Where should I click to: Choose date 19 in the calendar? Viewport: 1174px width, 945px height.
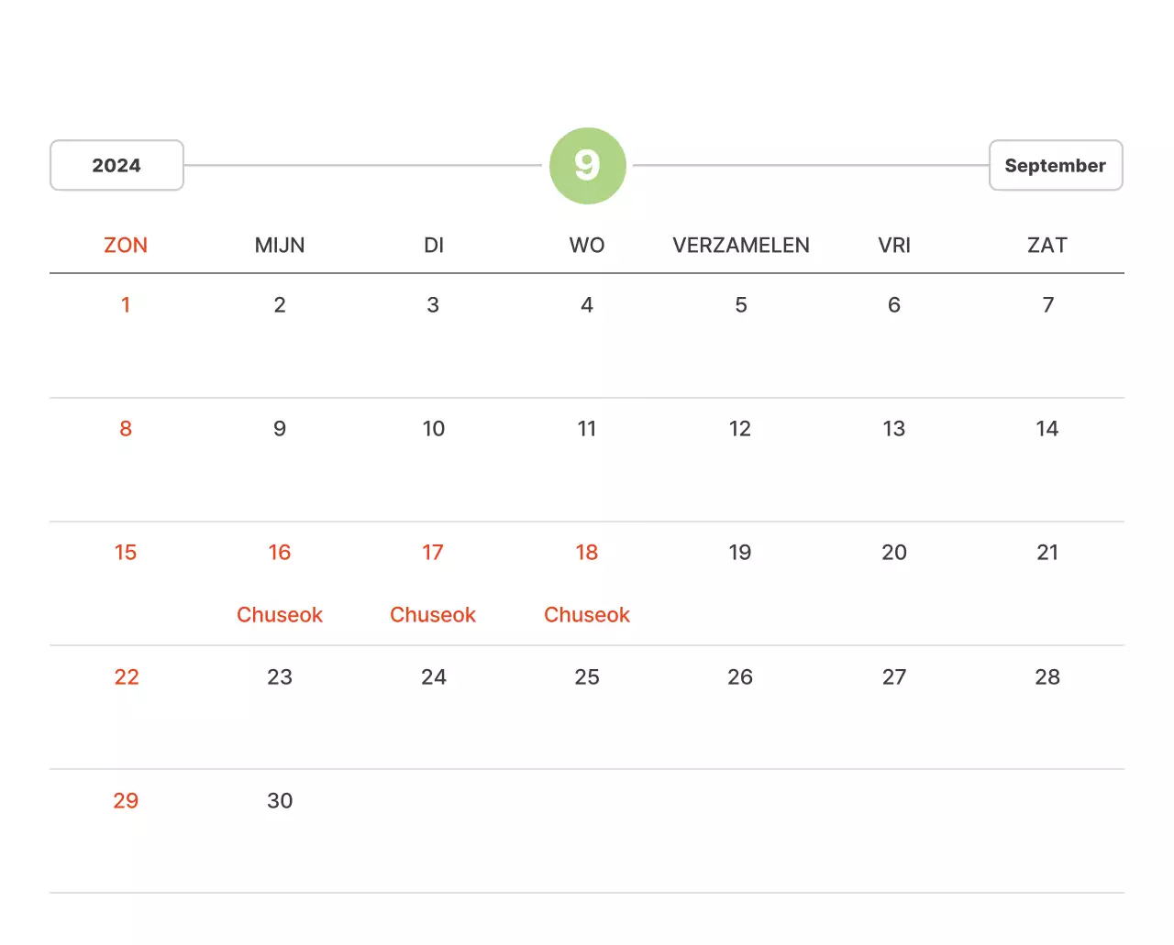[740, 553]
